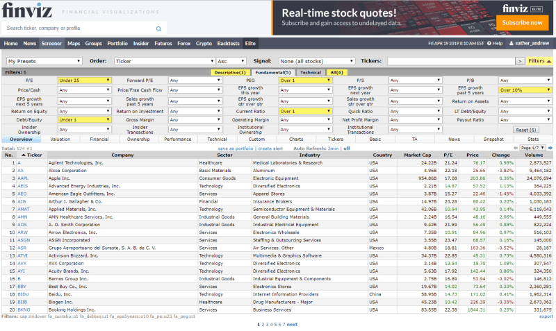Open the Crypto menu item
The image size is (556, 331).
click(x=204, y=44)
